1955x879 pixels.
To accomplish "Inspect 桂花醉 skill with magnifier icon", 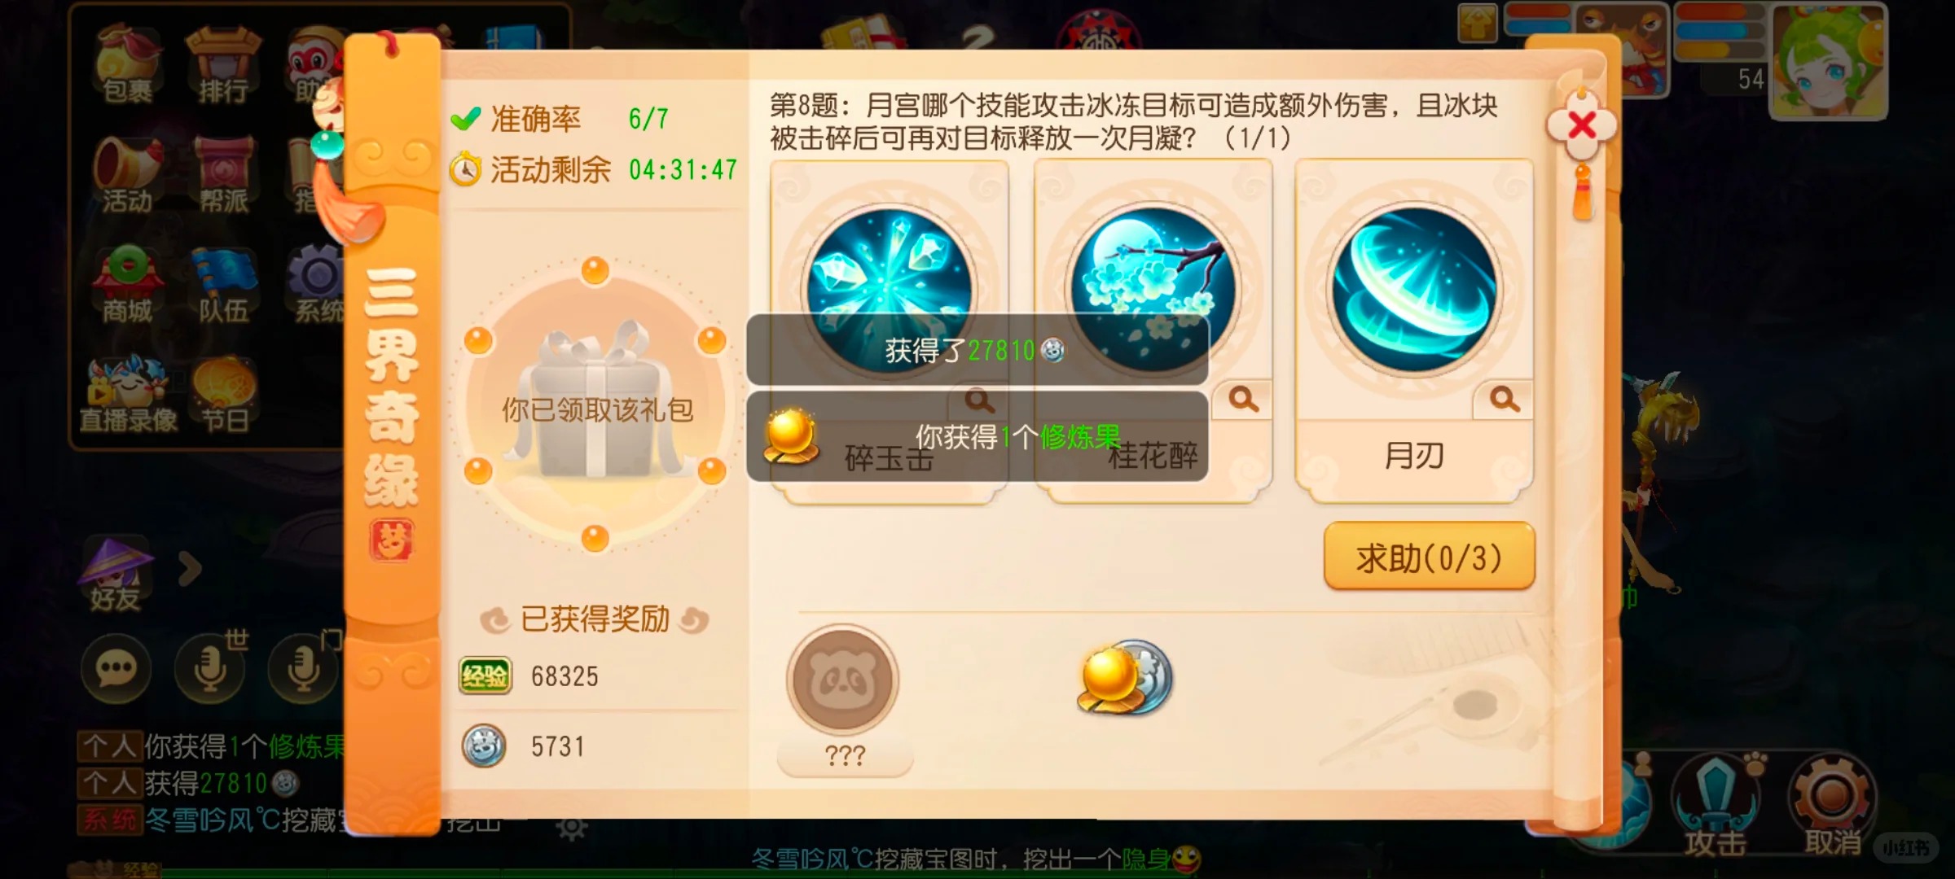I will [x=1242, y=399].
